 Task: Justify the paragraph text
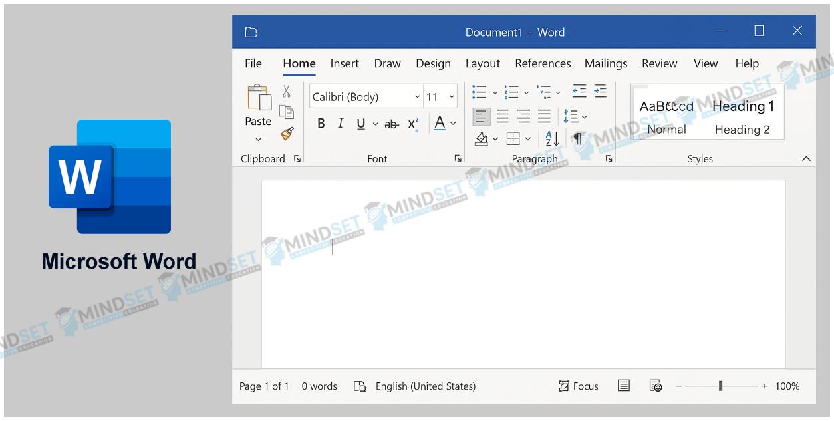click(544, 117)
